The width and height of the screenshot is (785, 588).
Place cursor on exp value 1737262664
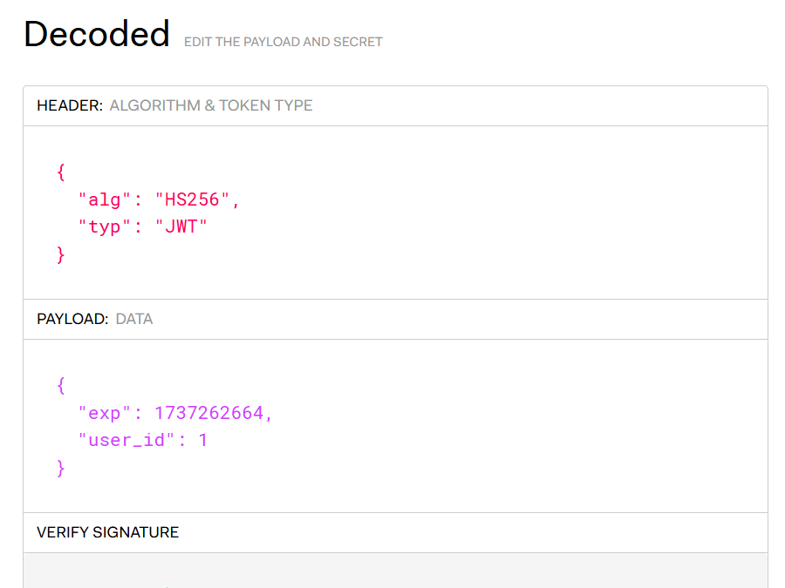pos(208,413)
